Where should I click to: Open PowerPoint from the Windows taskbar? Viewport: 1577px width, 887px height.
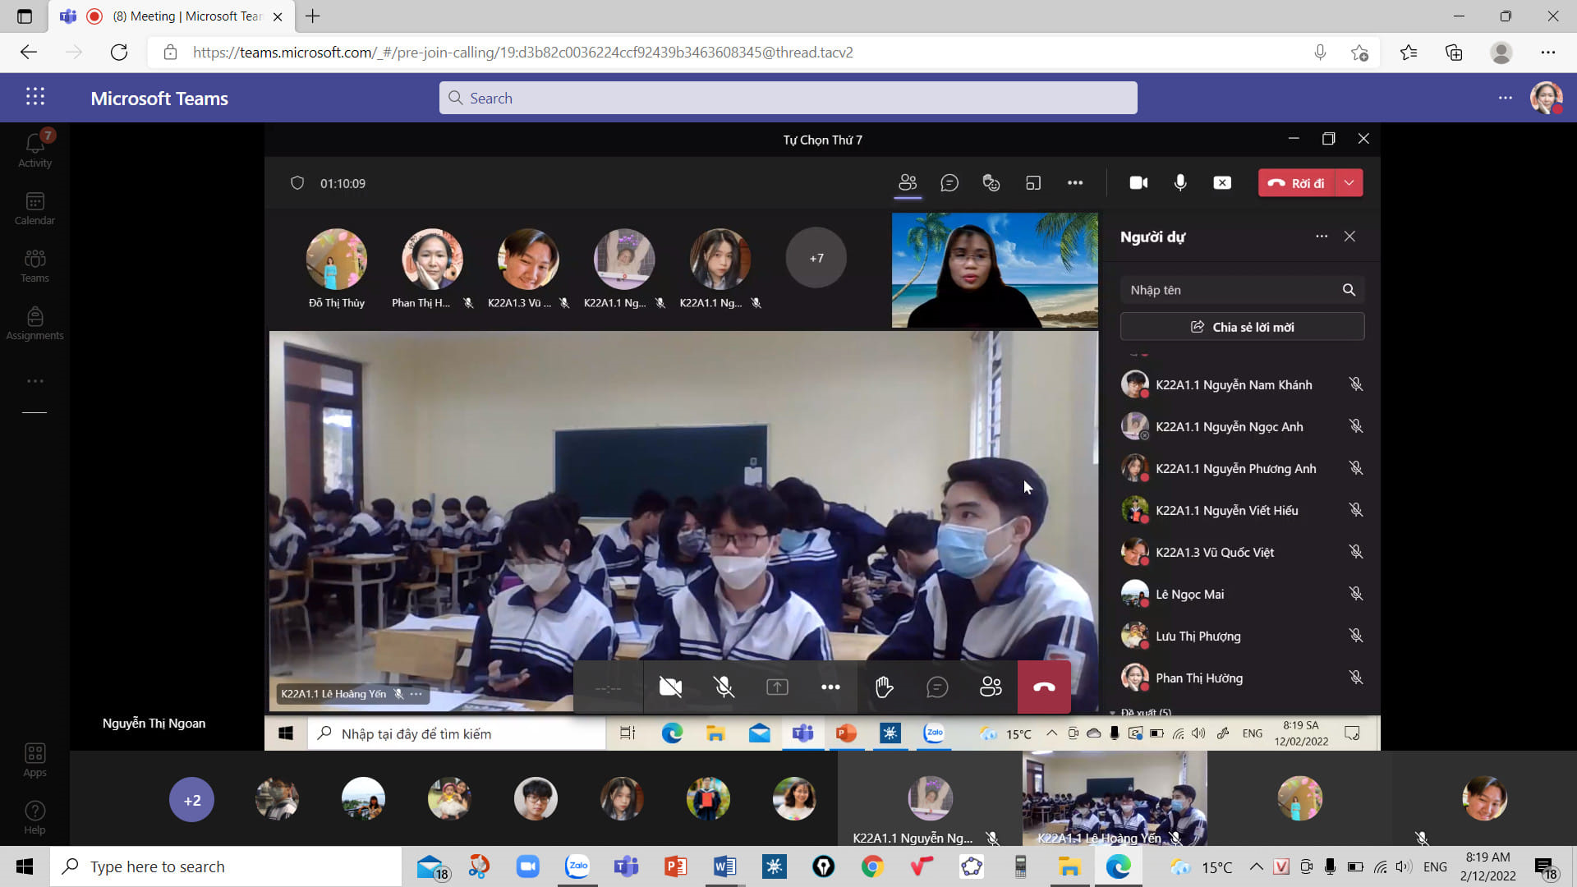tap(675, 866)
